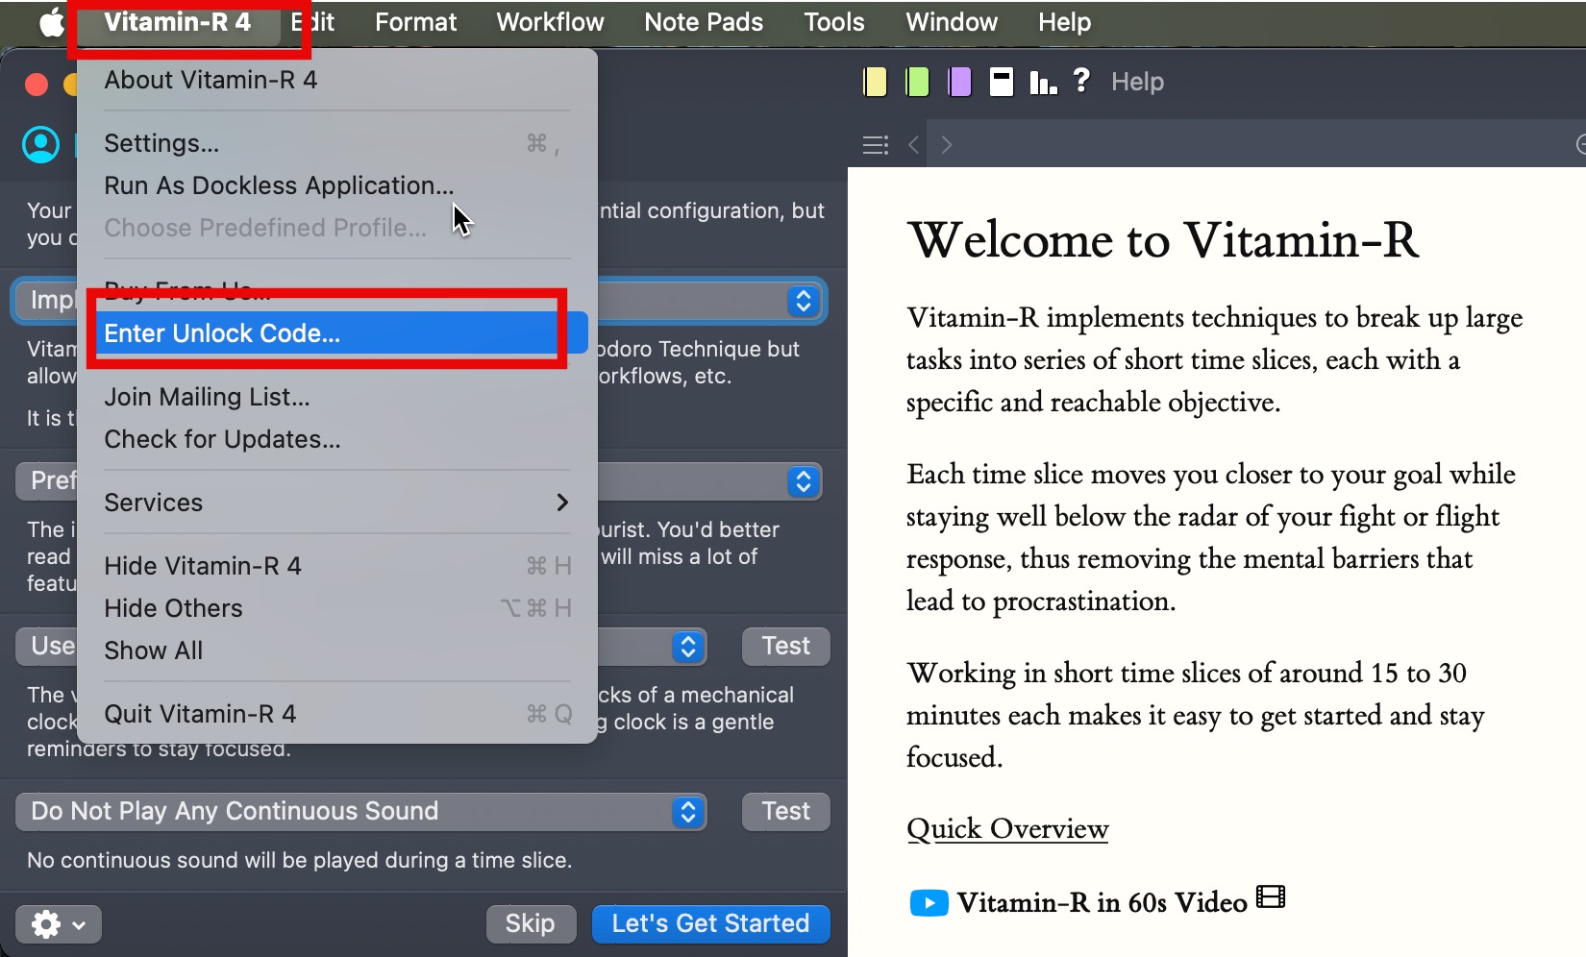Expand the gear options dropdown

[x=58, y=924]
